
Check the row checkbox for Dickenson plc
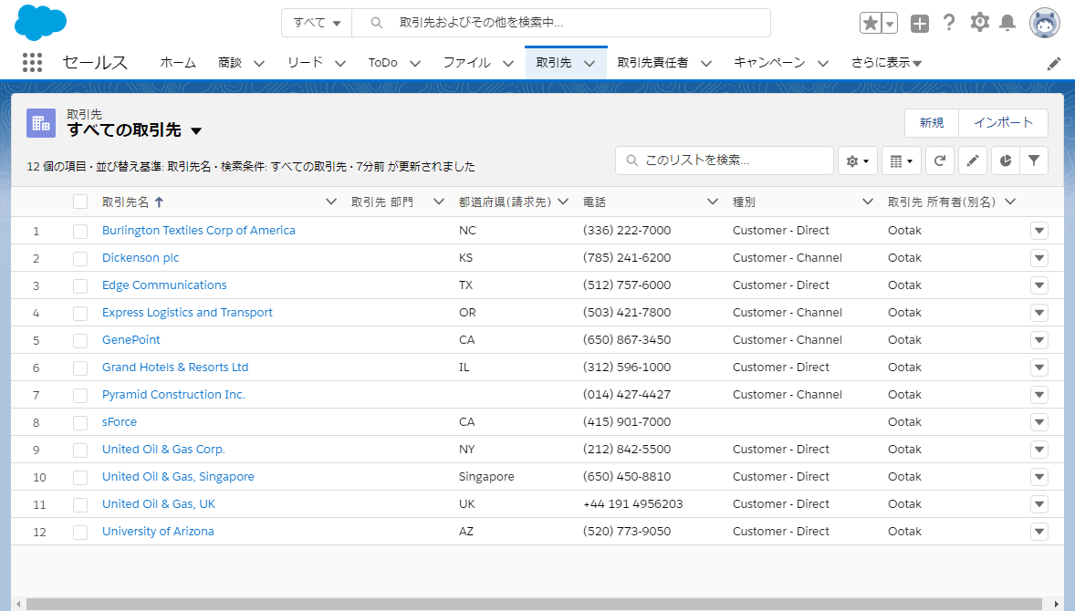pos(80,257)
